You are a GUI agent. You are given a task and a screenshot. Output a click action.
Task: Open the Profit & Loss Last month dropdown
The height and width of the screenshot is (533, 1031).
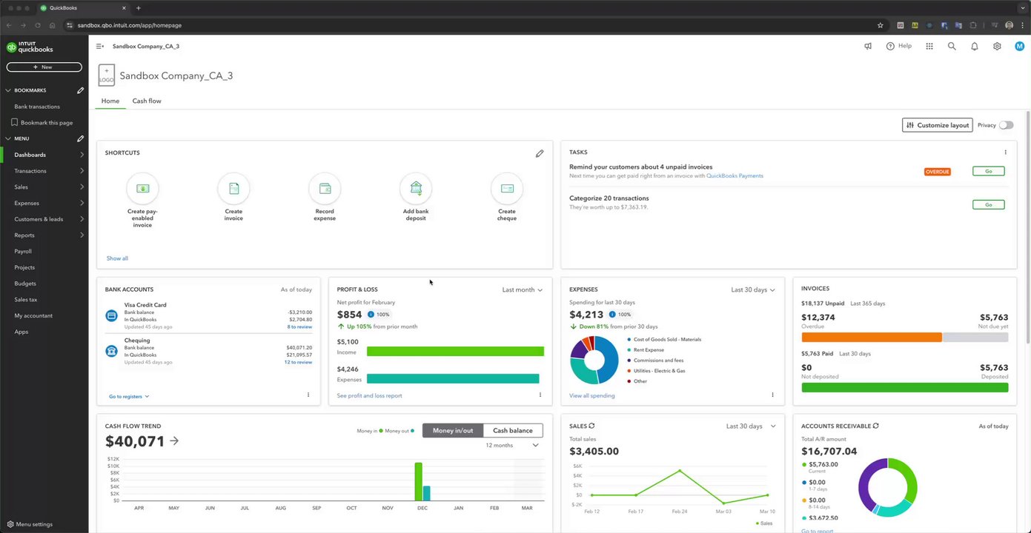(x=523, y=289)
